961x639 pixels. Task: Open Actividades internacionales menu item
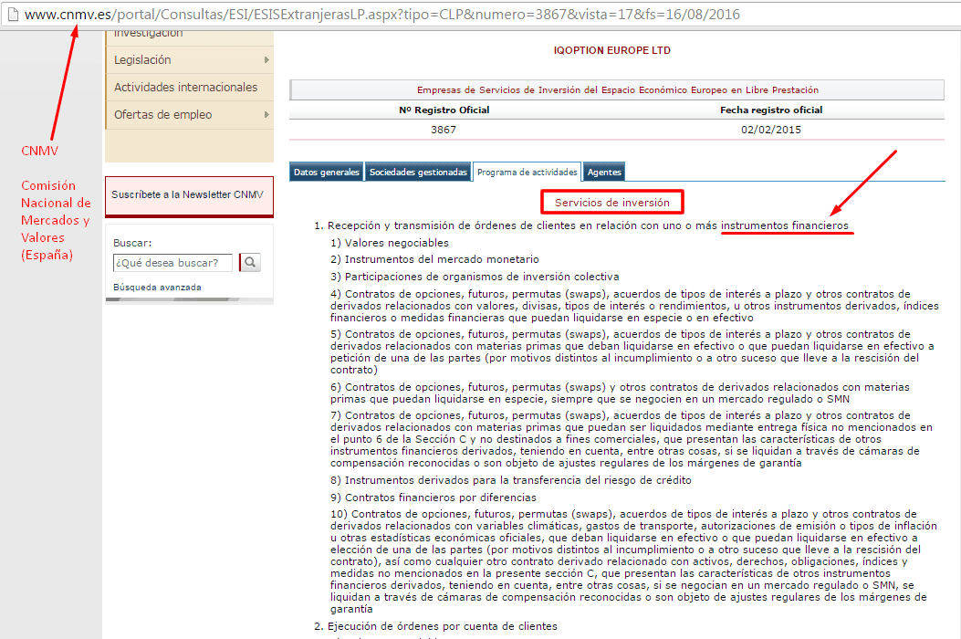coord(185,87)
